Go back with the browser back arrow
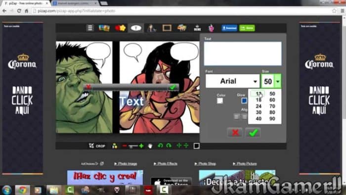 [4, 11]
